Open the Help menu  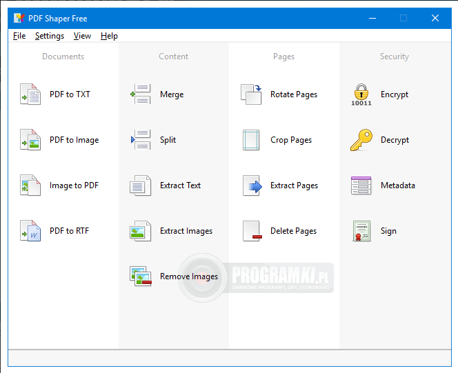109,36
